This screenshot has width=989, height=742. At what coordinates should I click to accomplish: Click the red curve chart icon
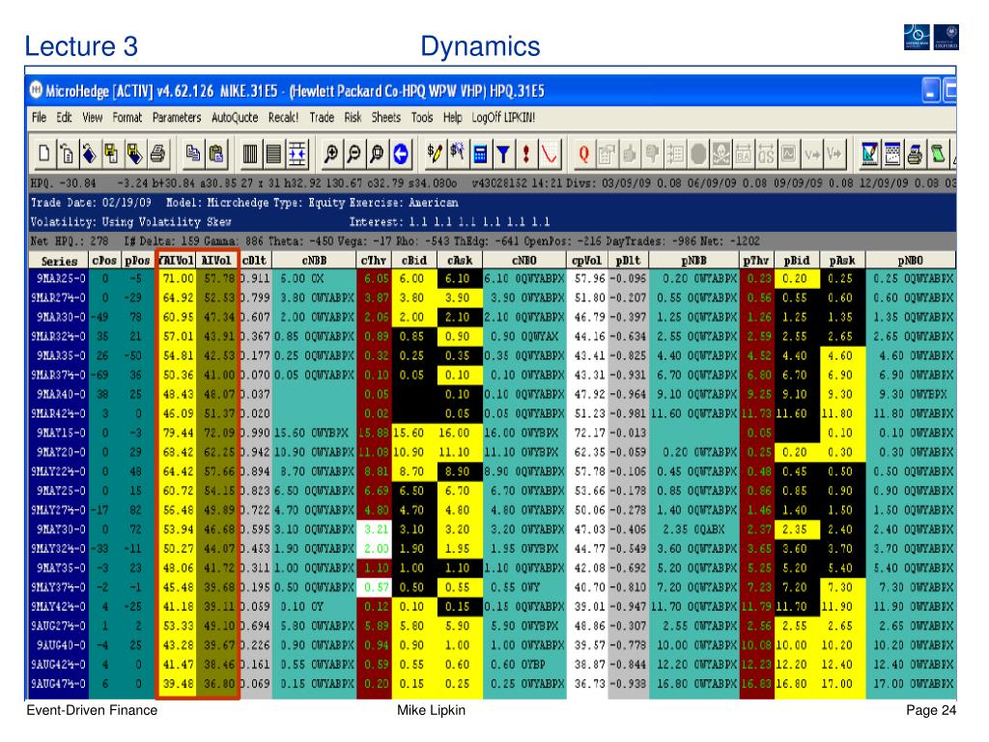549,154
